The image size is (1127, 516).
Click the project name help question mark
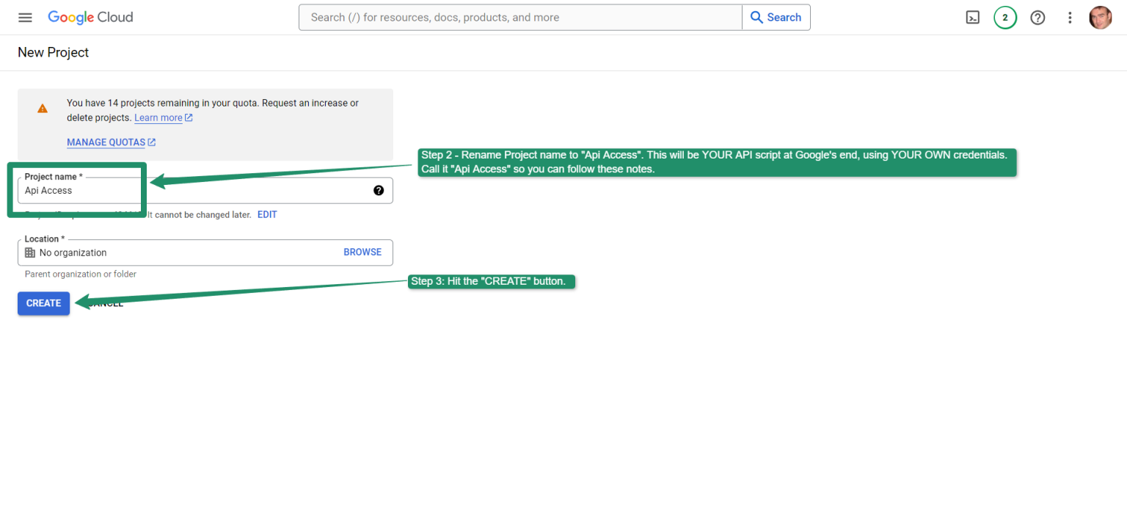[379, 190]
